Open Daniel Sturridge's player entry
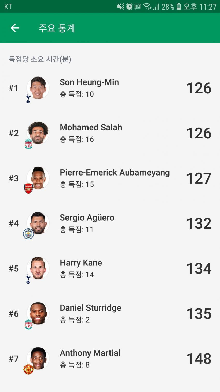 pyautogui.click(x=110, y=314)
